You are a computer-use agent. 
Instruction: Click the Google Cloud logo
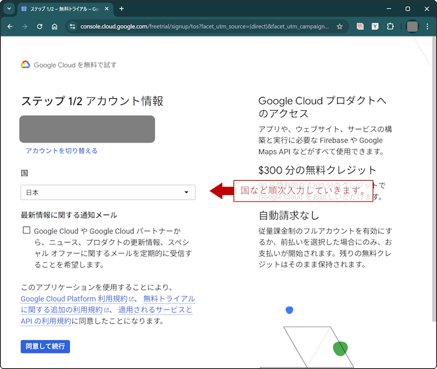point(26,64)
